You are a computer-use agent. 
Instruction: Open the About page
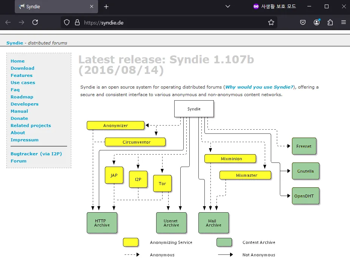point(18,133)
